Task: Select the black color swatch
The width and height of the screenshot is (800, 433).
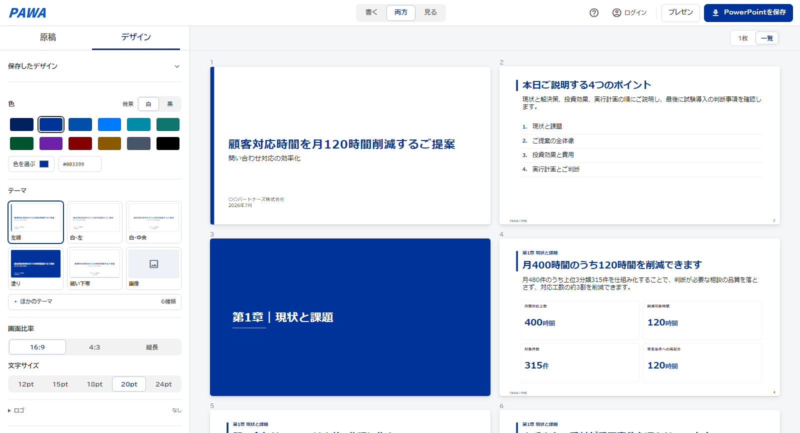Action: 168,143
